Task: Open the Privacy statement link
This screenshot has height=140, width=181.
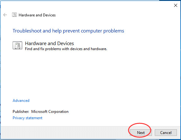Action: pyautogui.click(x=27, y=118)
